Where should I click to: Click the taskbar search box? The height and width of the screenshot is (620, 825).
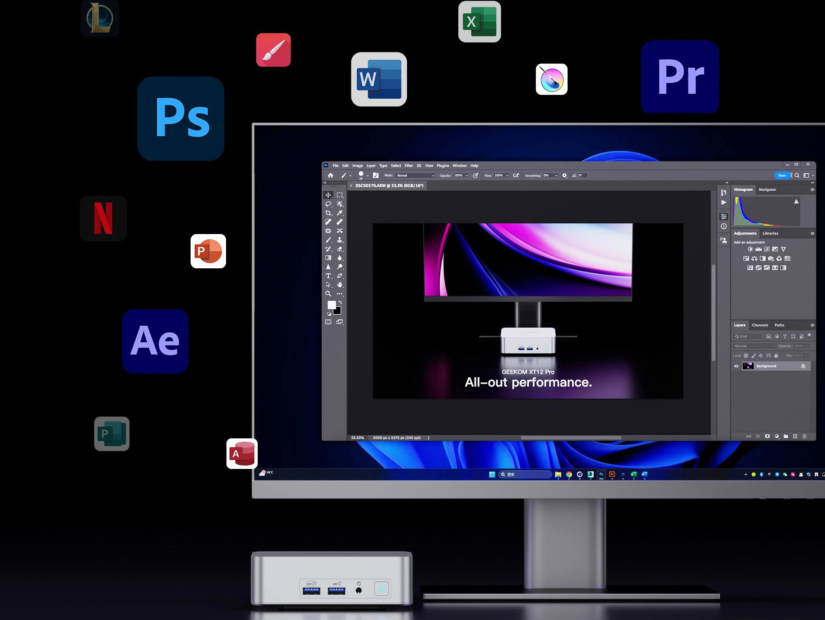tap(525, 475)
